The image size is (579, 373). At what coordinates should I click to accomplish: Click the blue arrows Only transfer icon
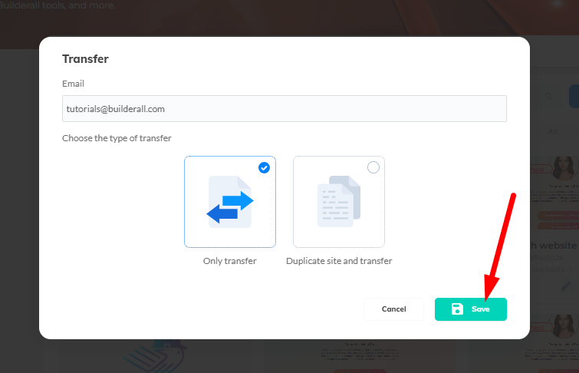pyautogui.click(x=230, y=201)
